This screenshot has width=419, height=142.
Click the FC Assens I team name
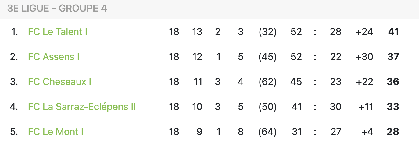click(54, 57)
